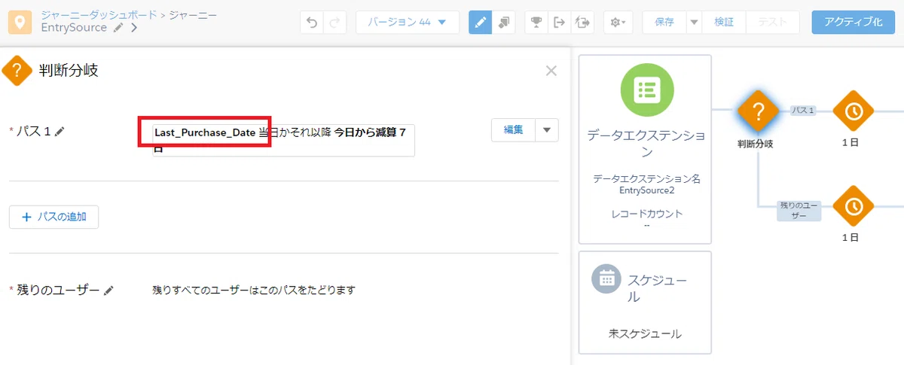
Task: Click the multi-select mode icon beside the pencil
Action: click(503, 23)
